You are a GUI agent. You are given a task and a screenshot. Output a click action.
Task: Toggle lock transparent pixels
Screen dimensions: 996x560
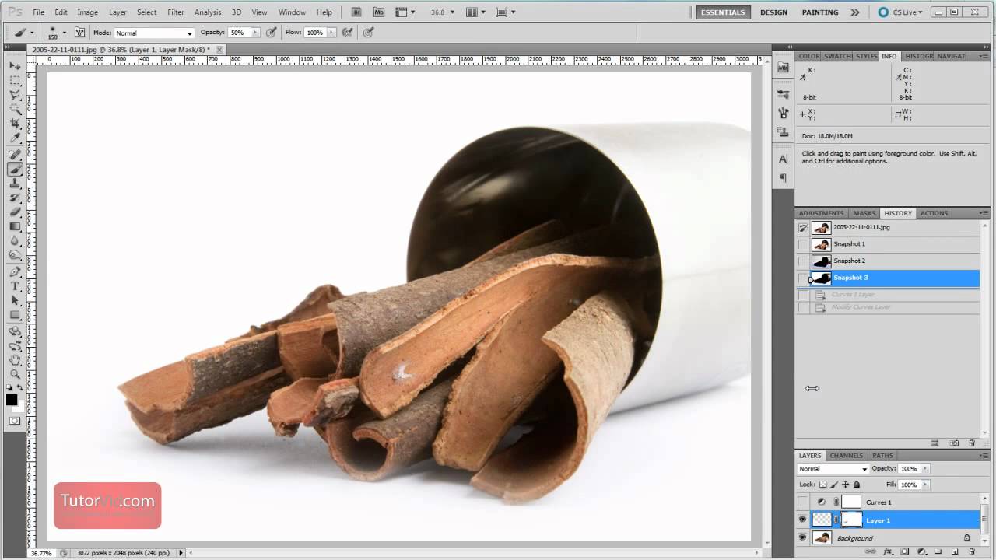pos(823,485)
